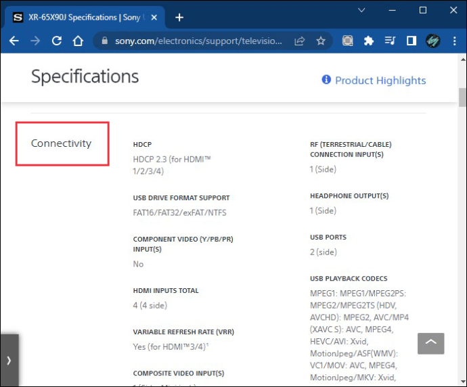Click the MPEG1 codecs list text
Viewport: 467px width, 387px height.
point(359,335)
